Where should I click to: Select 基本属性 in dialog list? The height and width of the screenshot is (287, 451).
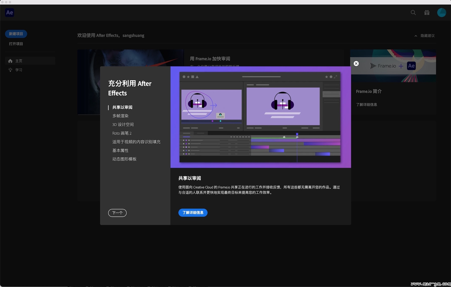[x=120, y=150]
